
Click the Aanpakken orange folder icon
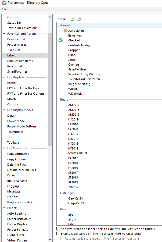point(65,31)
